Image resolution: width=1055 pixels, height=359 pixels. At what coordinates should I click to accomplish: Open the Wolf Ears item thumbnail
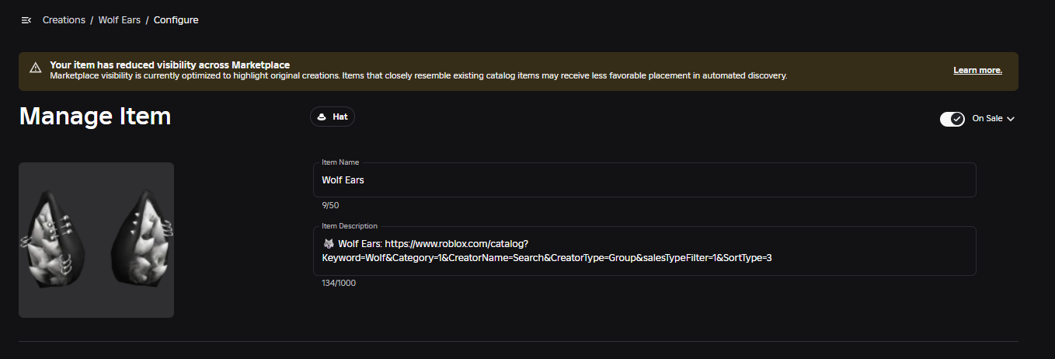tap(96, 240)
